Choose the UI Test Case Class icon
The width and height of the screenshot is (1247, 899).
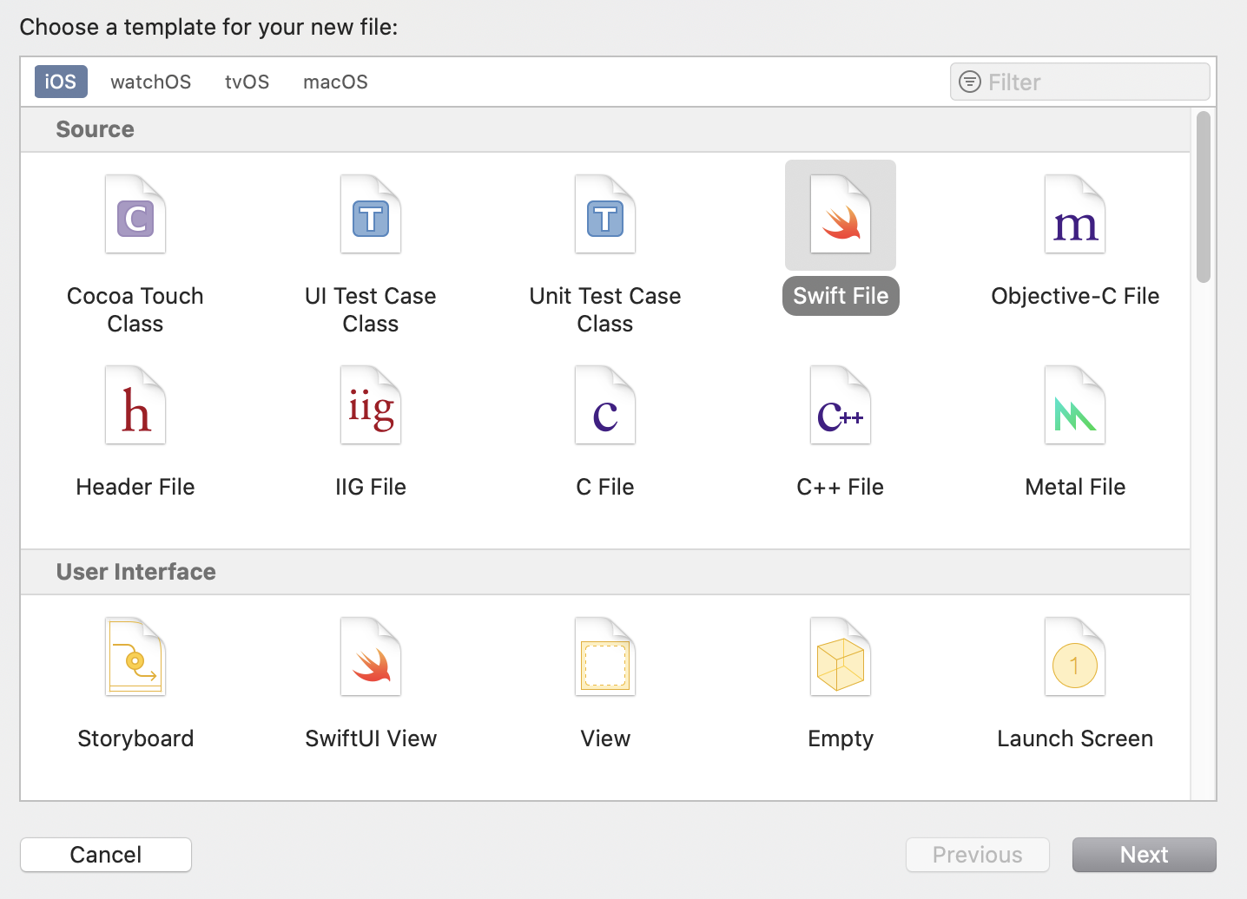[x=371, y=214]
